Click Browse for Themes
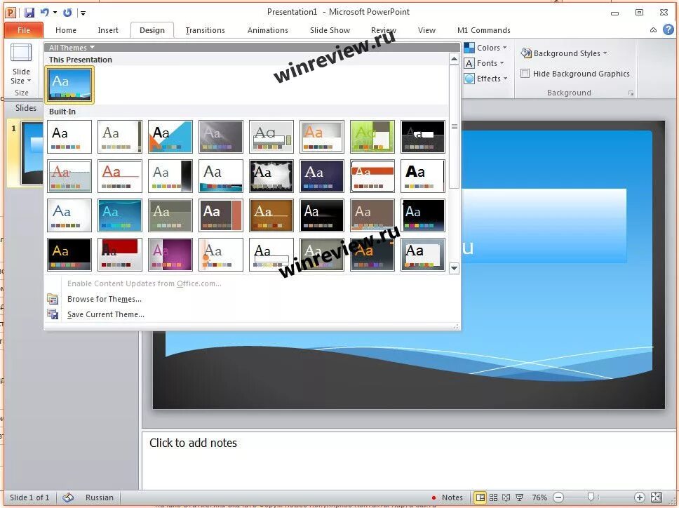The image size is (679, 508). pyautogui.click(x=105, y=299)
